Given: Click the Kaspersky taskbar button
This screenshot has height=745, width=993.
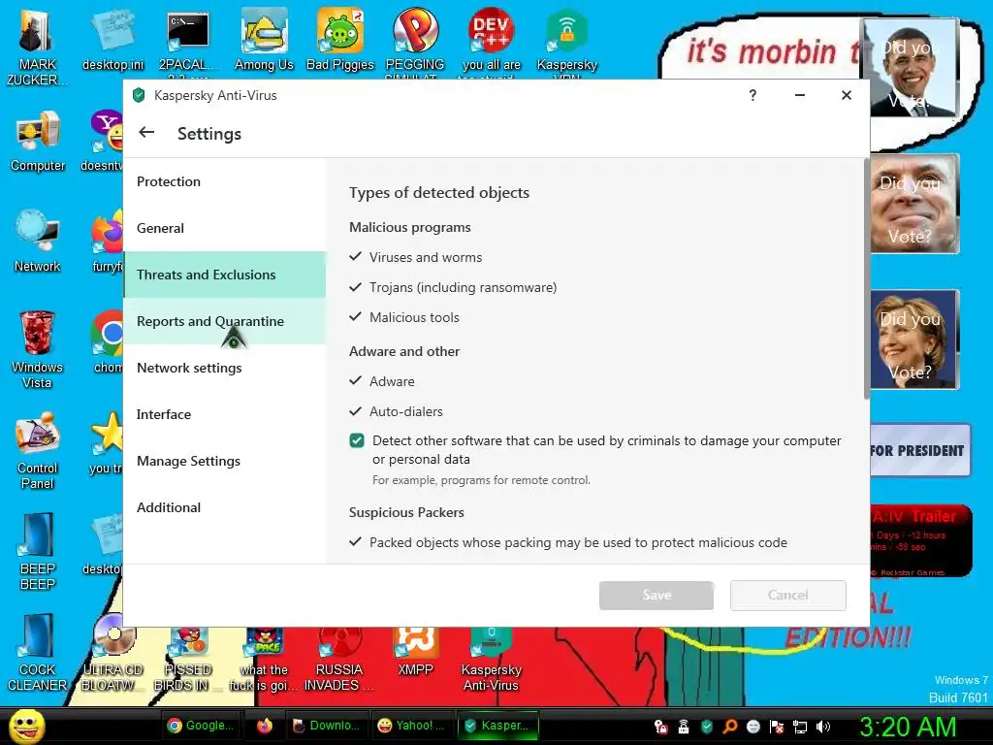Looking at the screenshot, I should pos(497,726).
